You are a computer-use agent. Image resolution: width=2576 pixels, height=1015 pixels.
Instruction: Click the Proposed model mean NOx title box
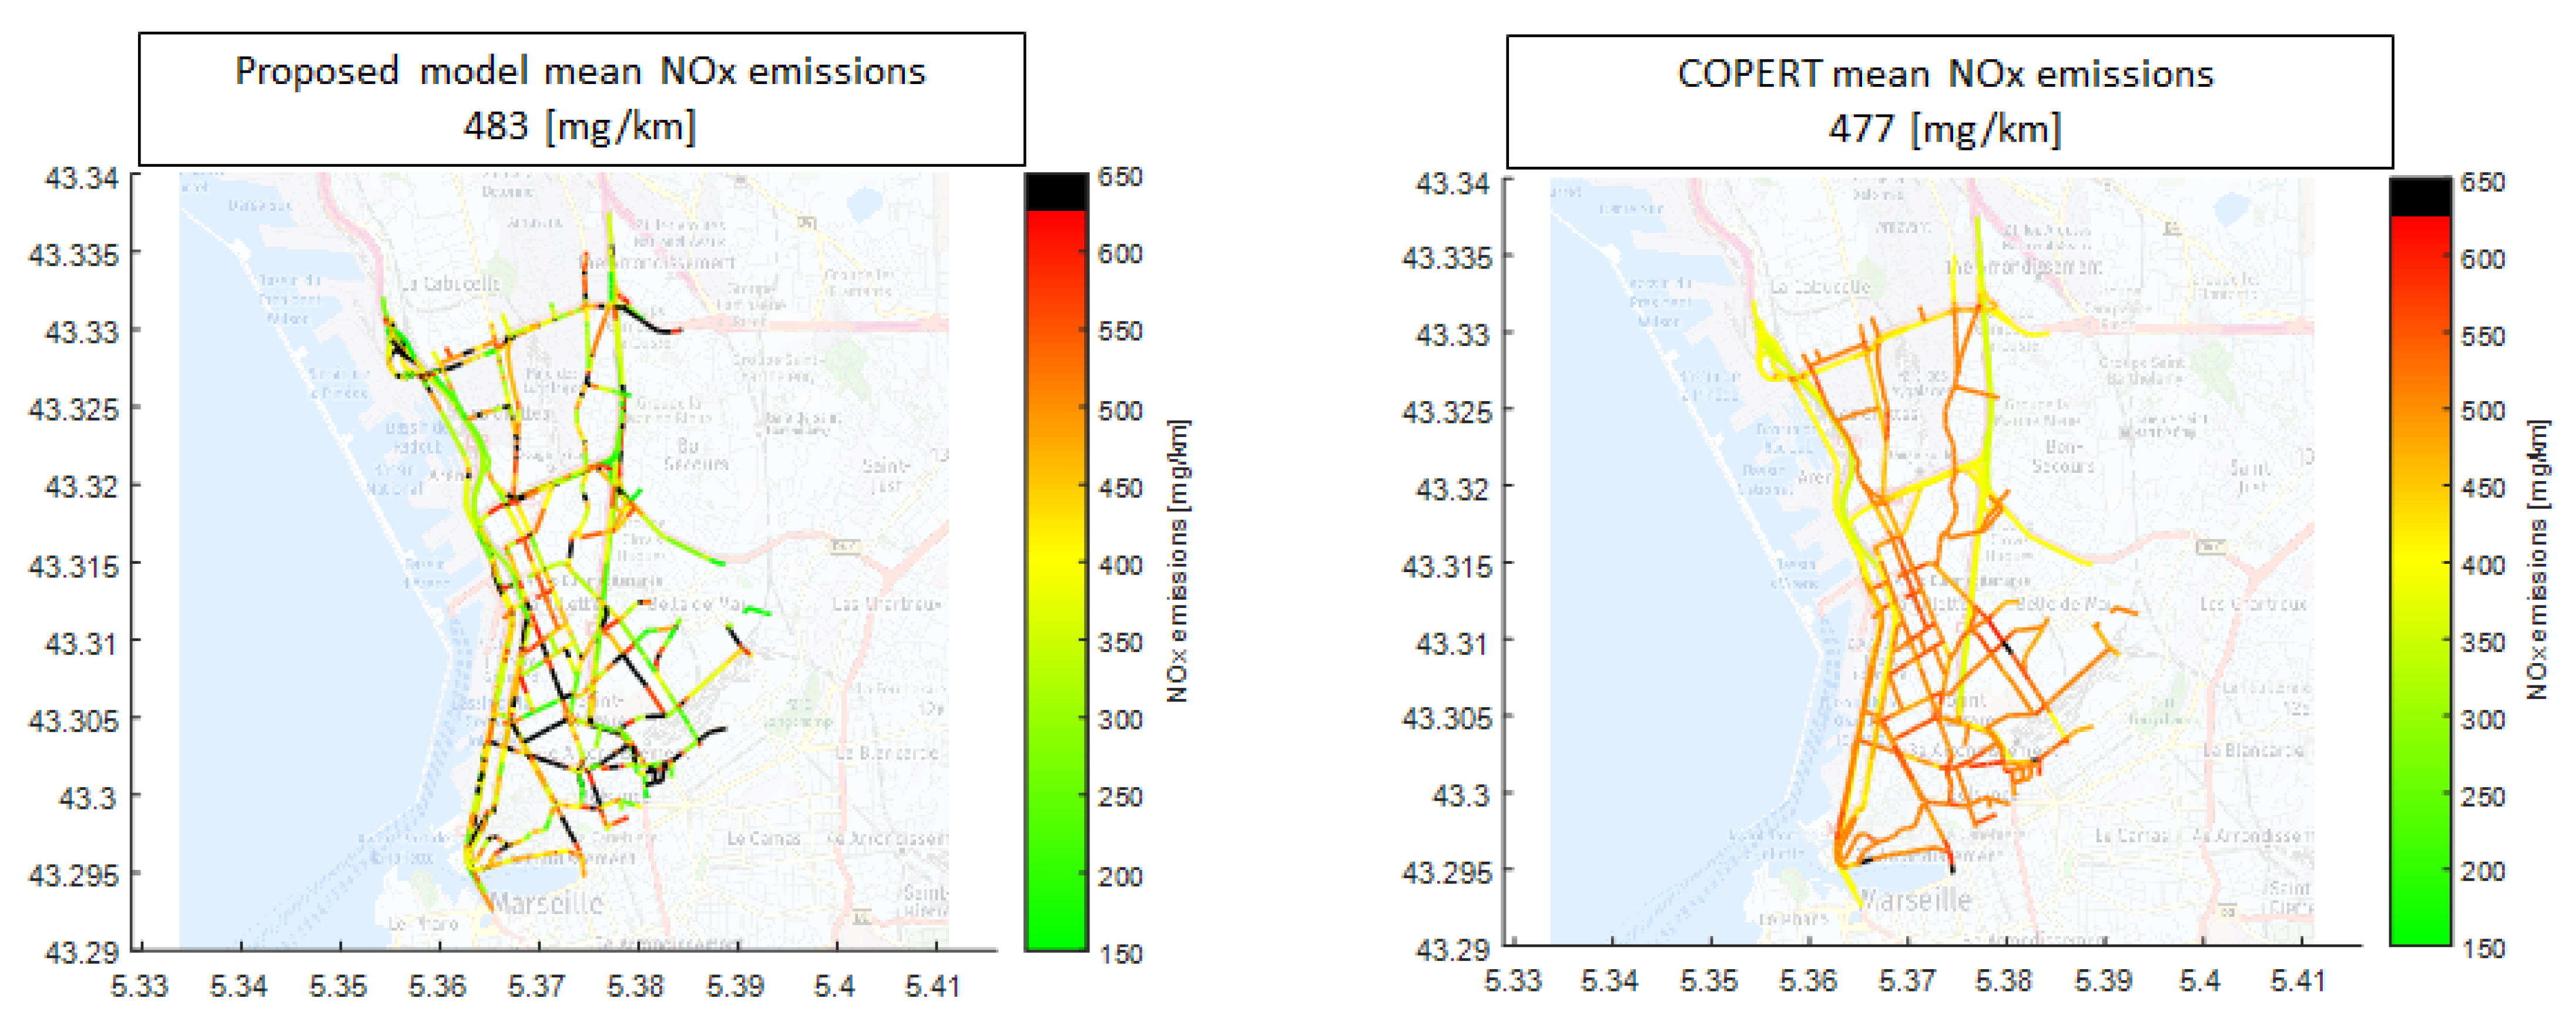click(x=580, y=98)
